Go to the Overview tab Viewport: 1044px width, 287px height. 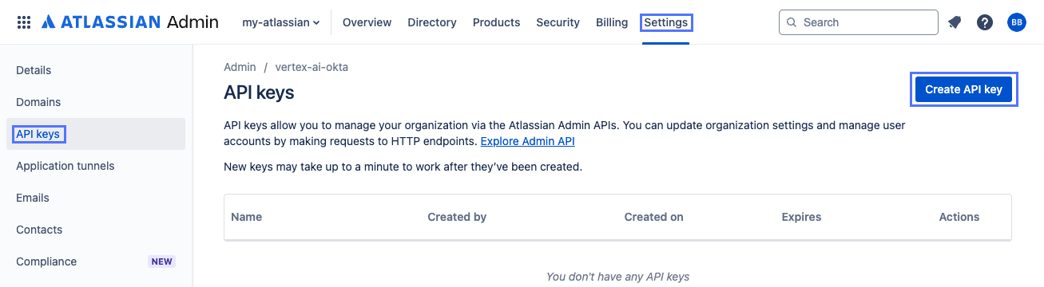pos(367,22)
